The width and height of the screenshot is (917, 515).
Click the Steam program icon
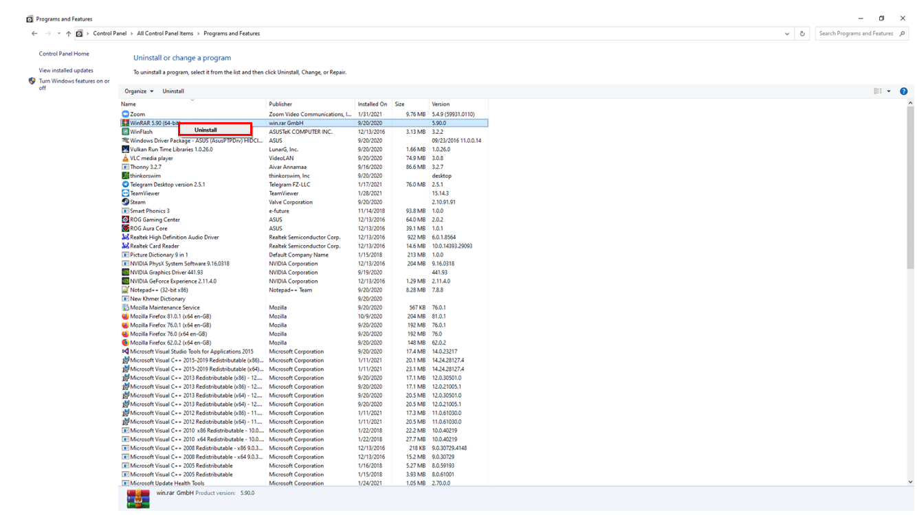[125, 203]
